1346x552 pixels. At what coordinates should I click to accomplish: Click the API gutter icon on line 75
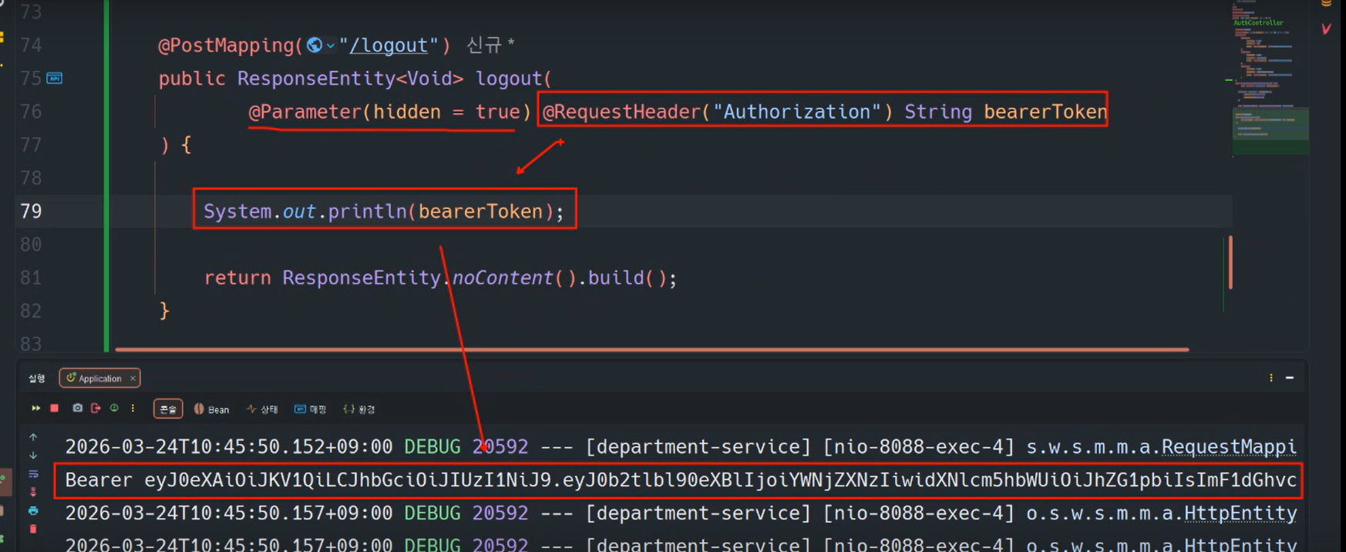(55, 78)
